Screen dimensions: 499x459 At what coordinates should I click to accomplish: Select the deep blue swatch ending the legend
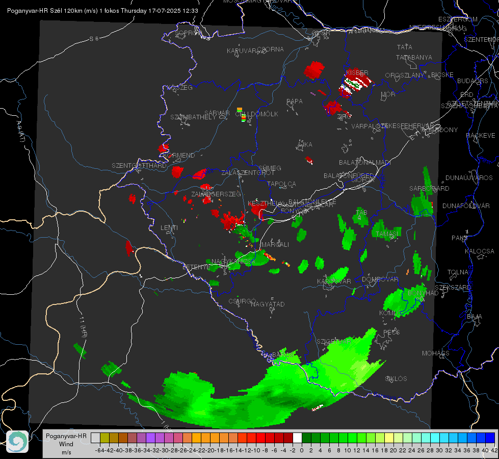(490, 438)
